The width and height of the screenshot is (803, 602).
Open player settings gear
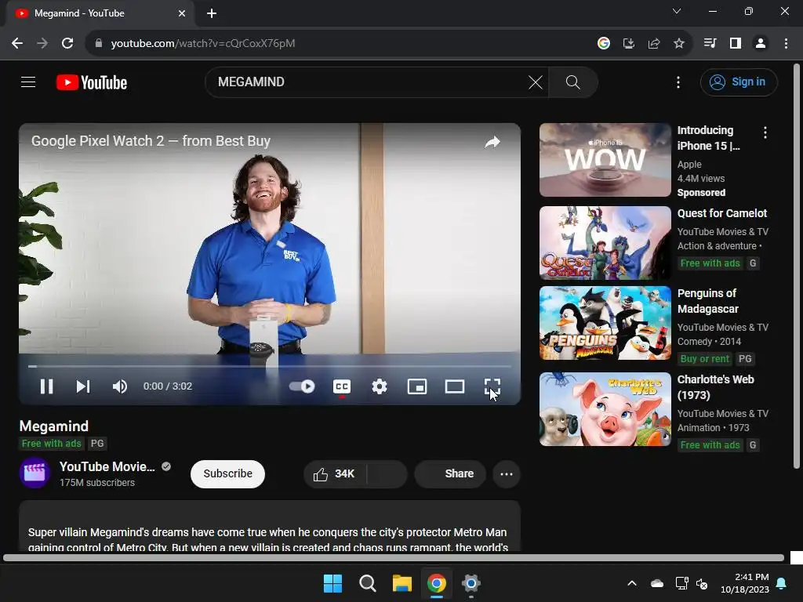click(380, 386)
